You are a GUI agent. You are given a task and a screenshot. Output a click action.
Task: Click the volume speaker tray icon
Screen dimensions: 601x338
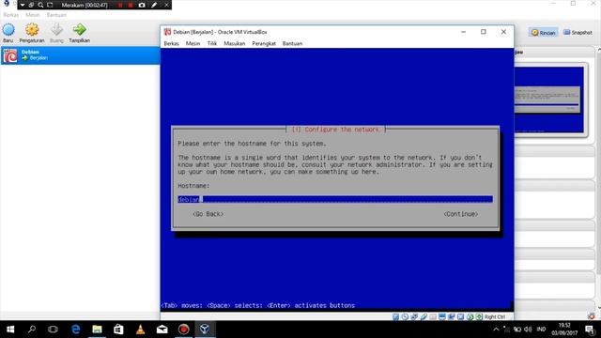[x=528, y=330]
